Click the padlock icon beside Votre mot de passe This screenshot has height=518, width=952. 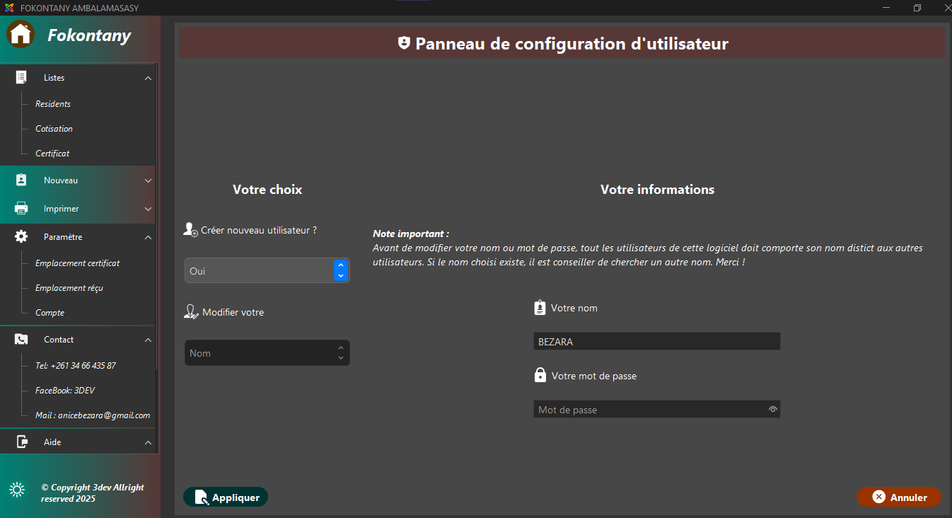540,375
